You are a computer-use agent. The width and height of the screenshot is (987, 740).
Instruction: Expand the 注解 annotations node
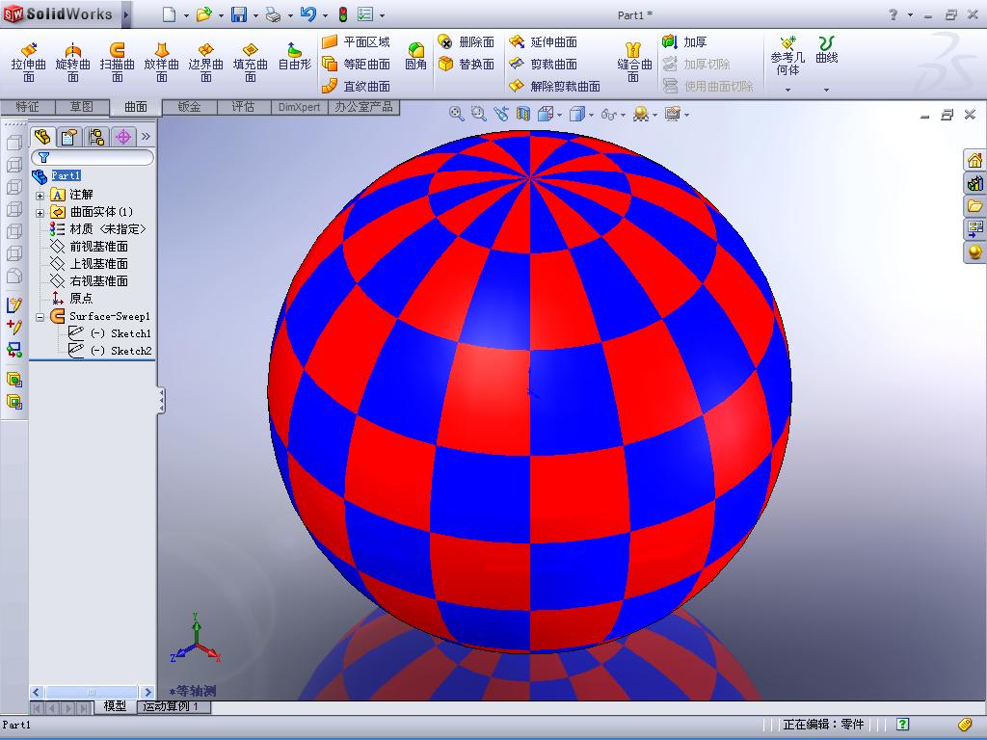coord(40,195)
